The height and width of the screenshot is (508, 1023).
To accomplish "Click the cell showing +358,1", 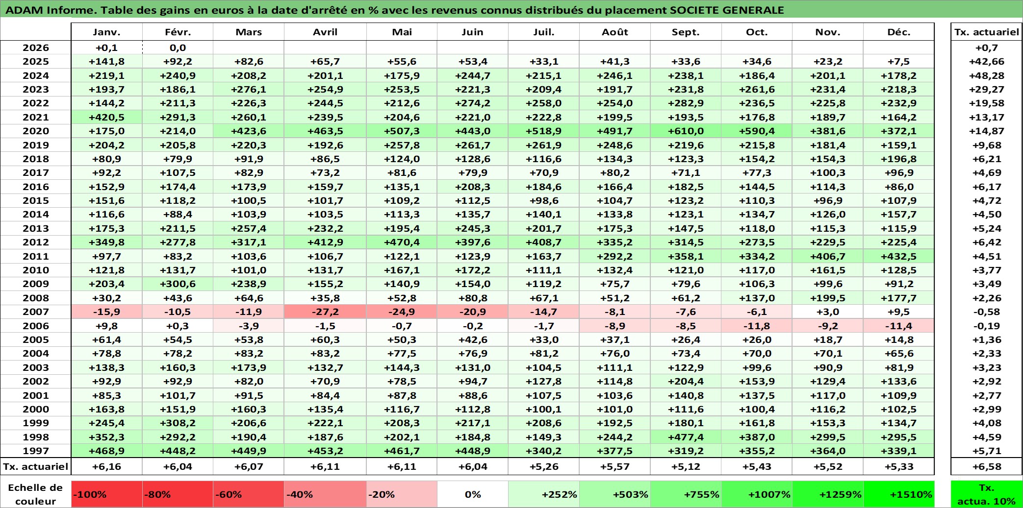I will click(686, 256).
